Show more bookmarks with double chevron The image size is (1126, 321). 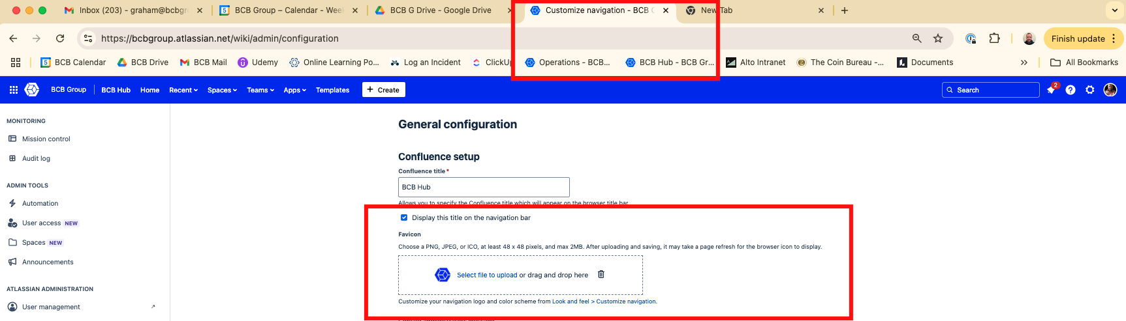1024,63
